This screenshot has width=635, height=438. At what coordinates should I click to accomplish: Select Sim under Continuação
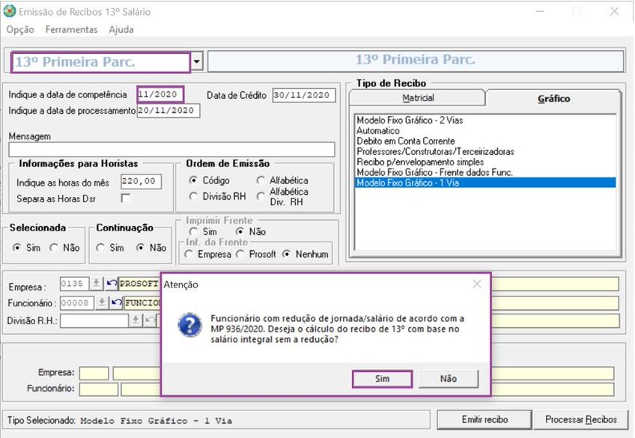coord(110,247)
